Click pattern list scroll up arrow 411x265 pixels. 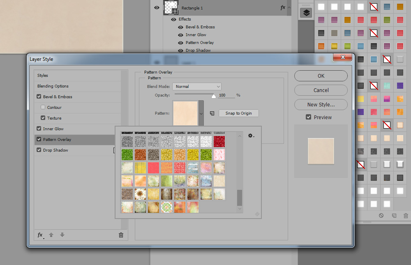240,136
